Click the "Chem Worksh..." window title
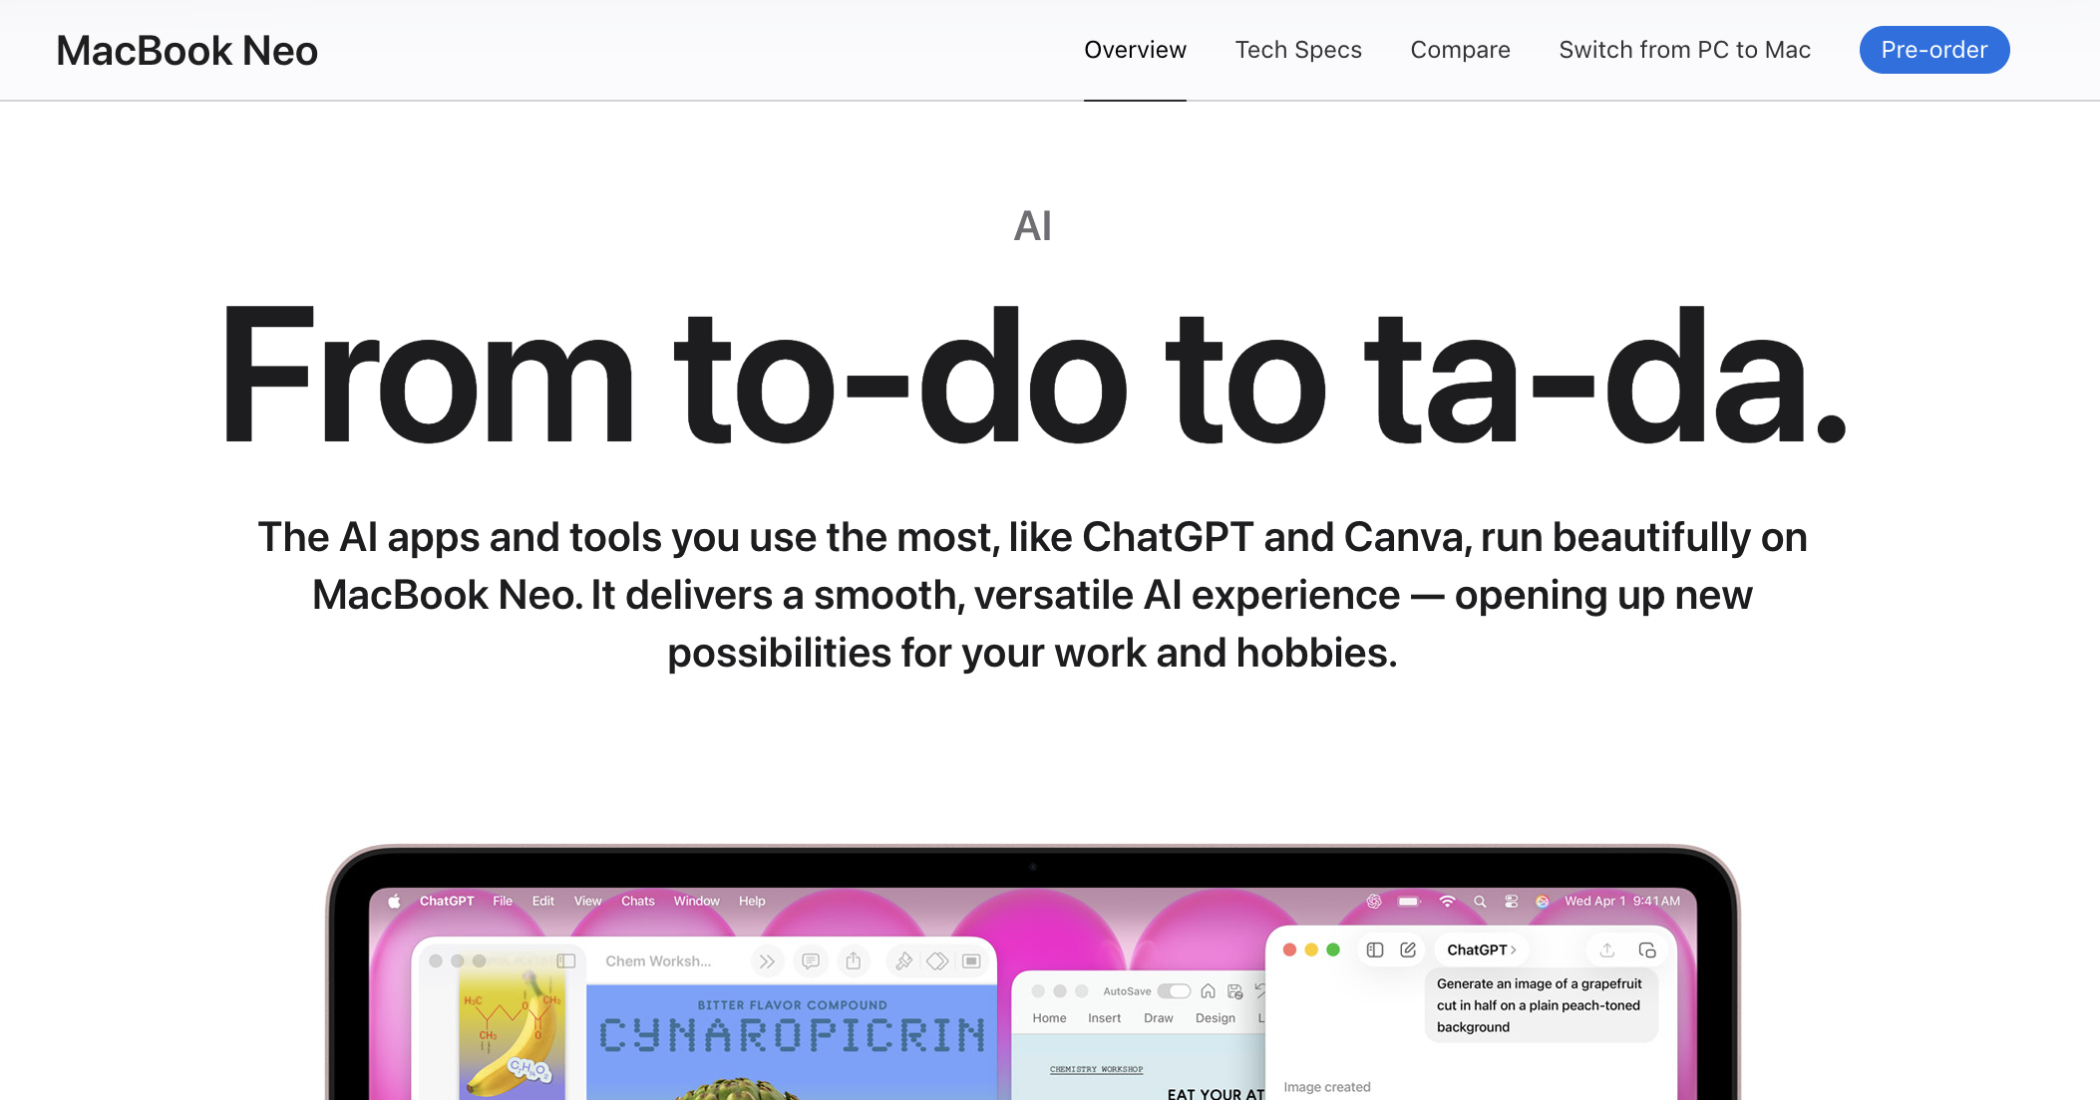The width and height of the screenshot is (2100, 1100). point(658,961)
